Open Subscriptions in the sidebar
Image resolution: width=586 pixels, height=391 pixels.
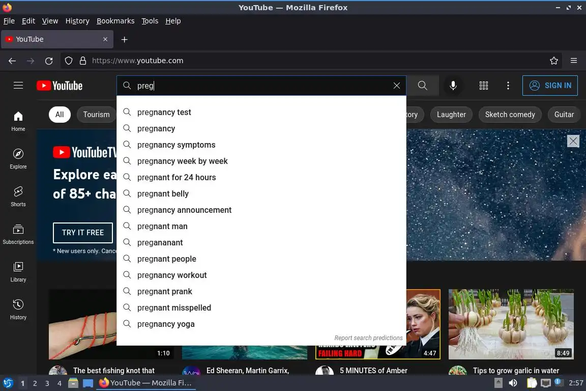tap(18, 234)
